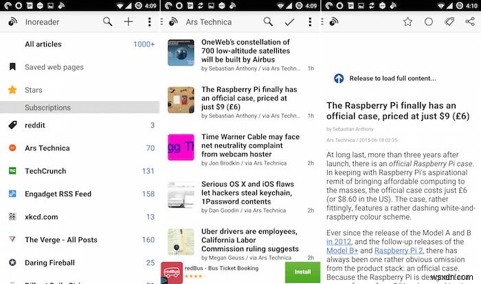
Task: Tap the redBus ad app icon
Action: (x=172, y=272)
